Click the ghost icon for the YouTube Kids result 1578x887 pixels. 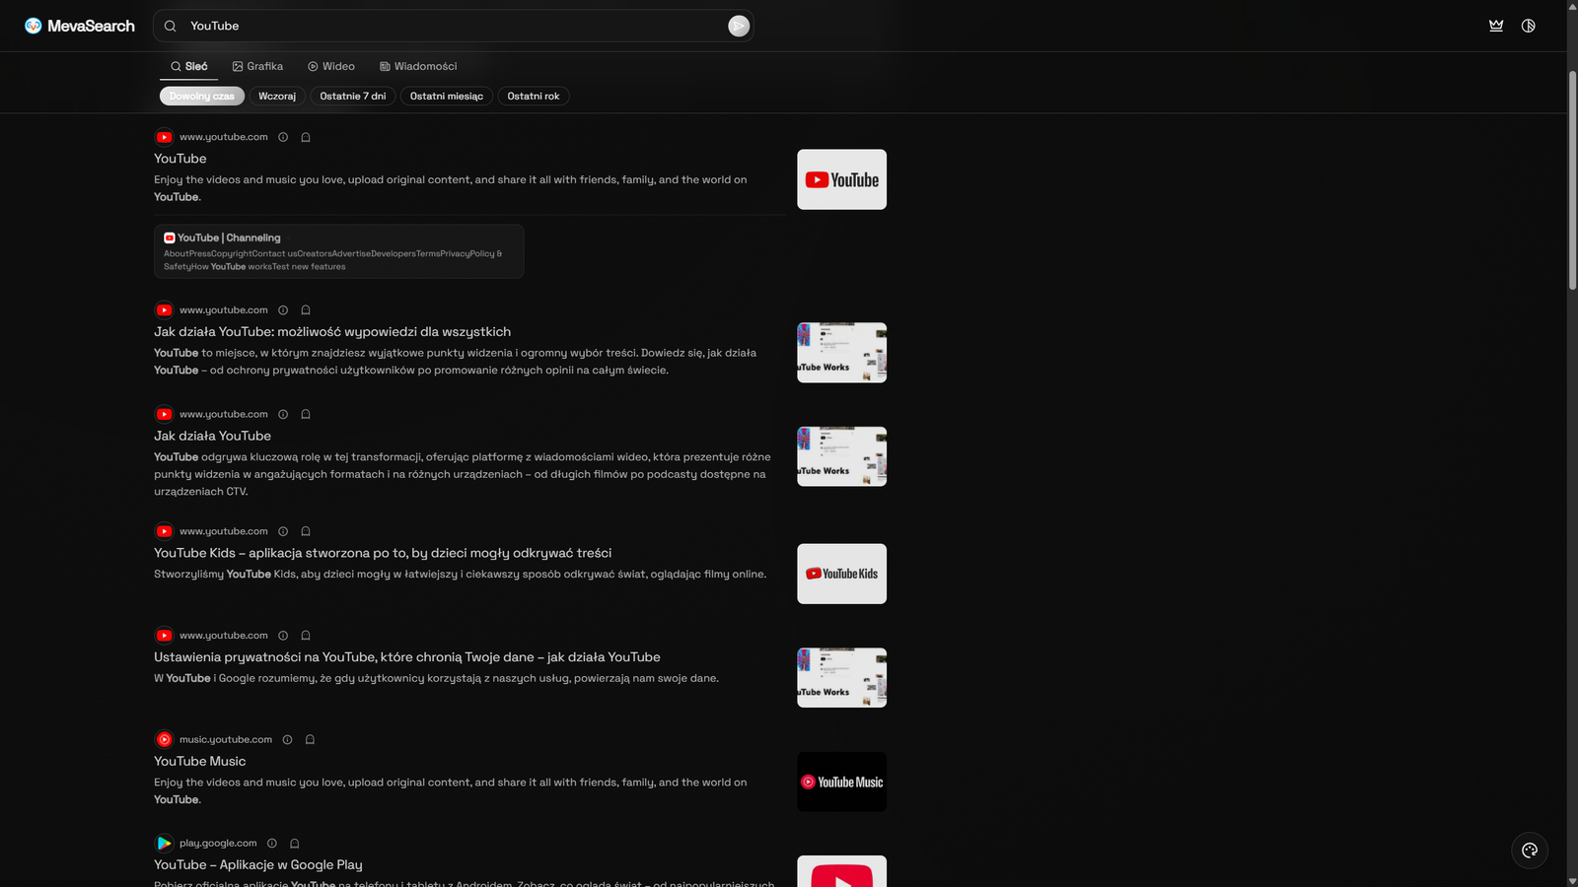tap(306, 531)
